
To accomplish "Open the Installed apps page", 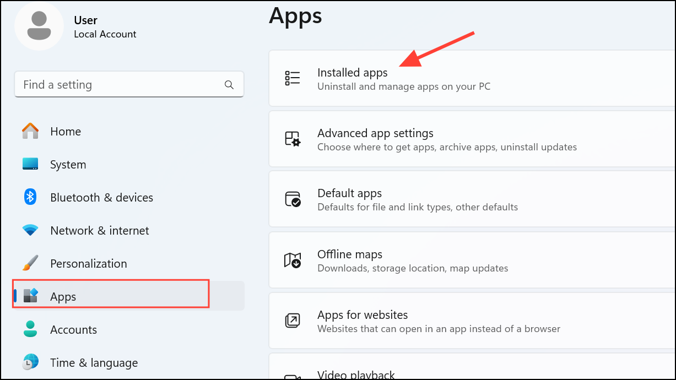I will pyautogui.click(x=472, y=78).
